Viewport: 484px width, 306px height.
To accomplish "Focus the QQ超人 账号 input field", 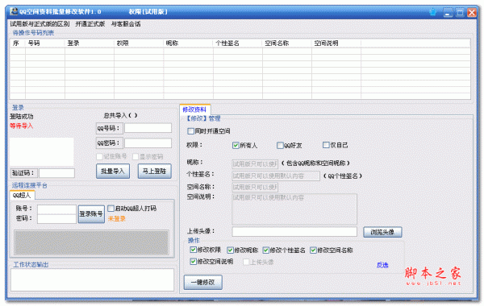I will 56,209.
